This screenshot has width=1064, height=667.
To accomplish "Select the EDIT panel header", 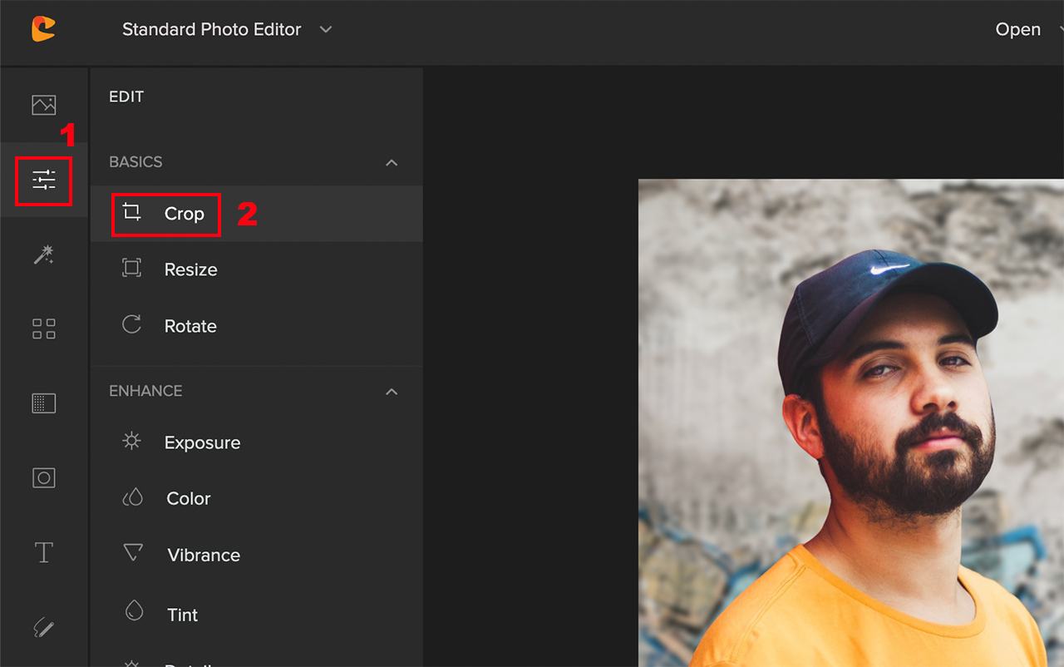I will click(x=126, y=96).
